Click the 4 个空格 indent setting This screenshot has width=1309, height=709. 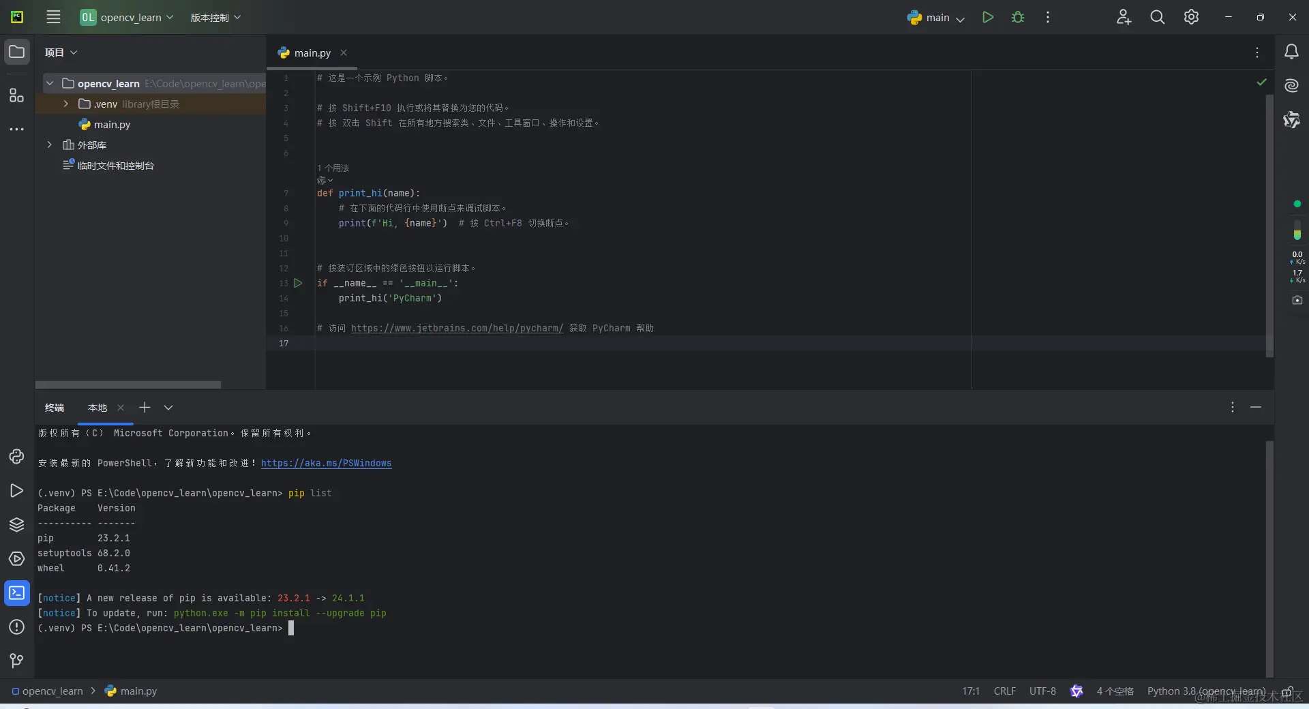pos(1115,691)
